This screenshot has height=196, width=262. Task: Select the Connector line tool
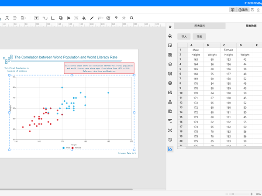[45, 18]
